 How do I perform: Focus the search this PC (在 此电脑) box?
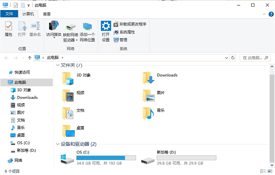point(255,58)
